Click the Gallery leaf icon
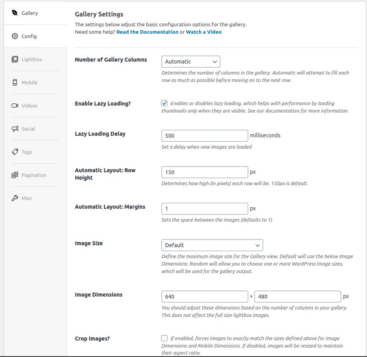 [15, 13]
